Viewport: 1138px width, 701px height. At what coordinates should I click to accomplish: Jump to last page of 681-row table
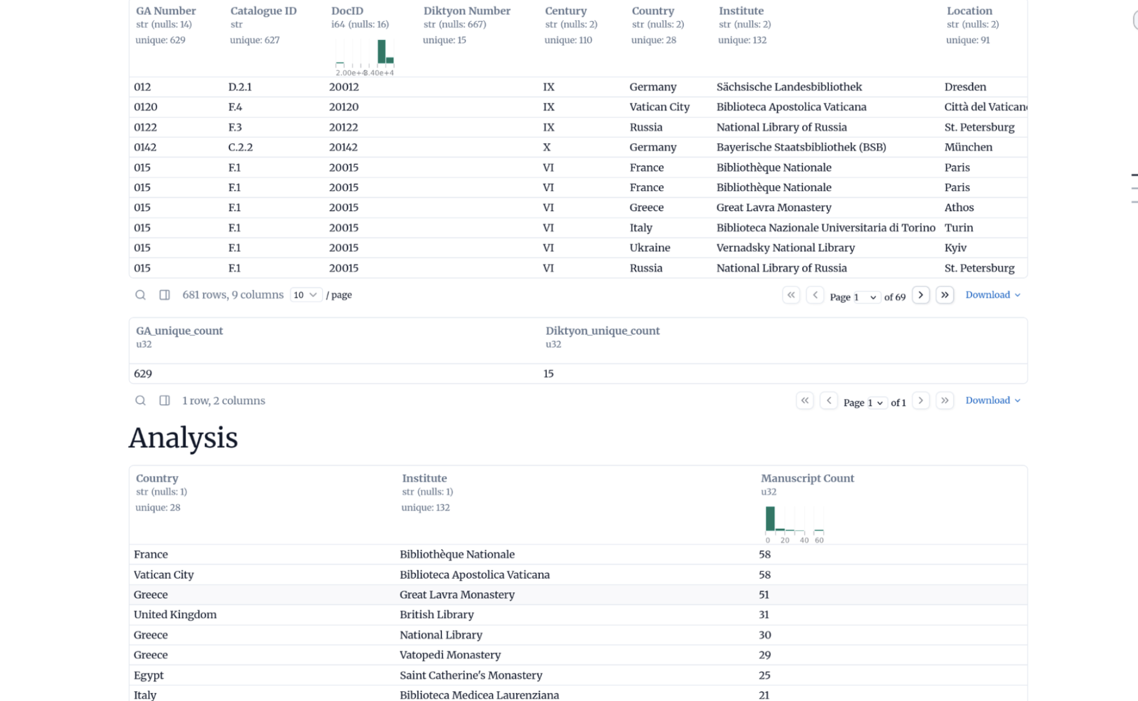click(945, 295)
